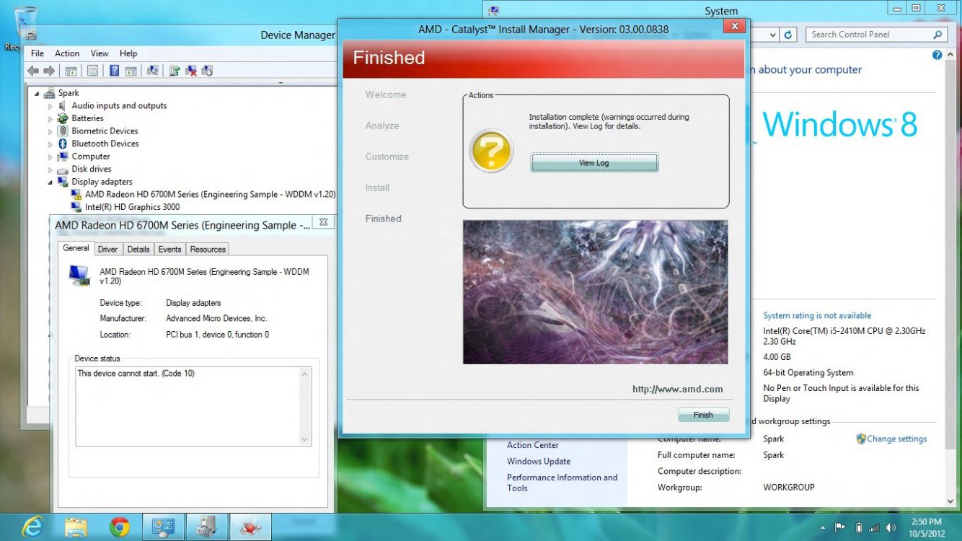Launch Google Chrome from the taskbar
The width and height of the screenshot is (962, 541).
(x=120, y=527)
